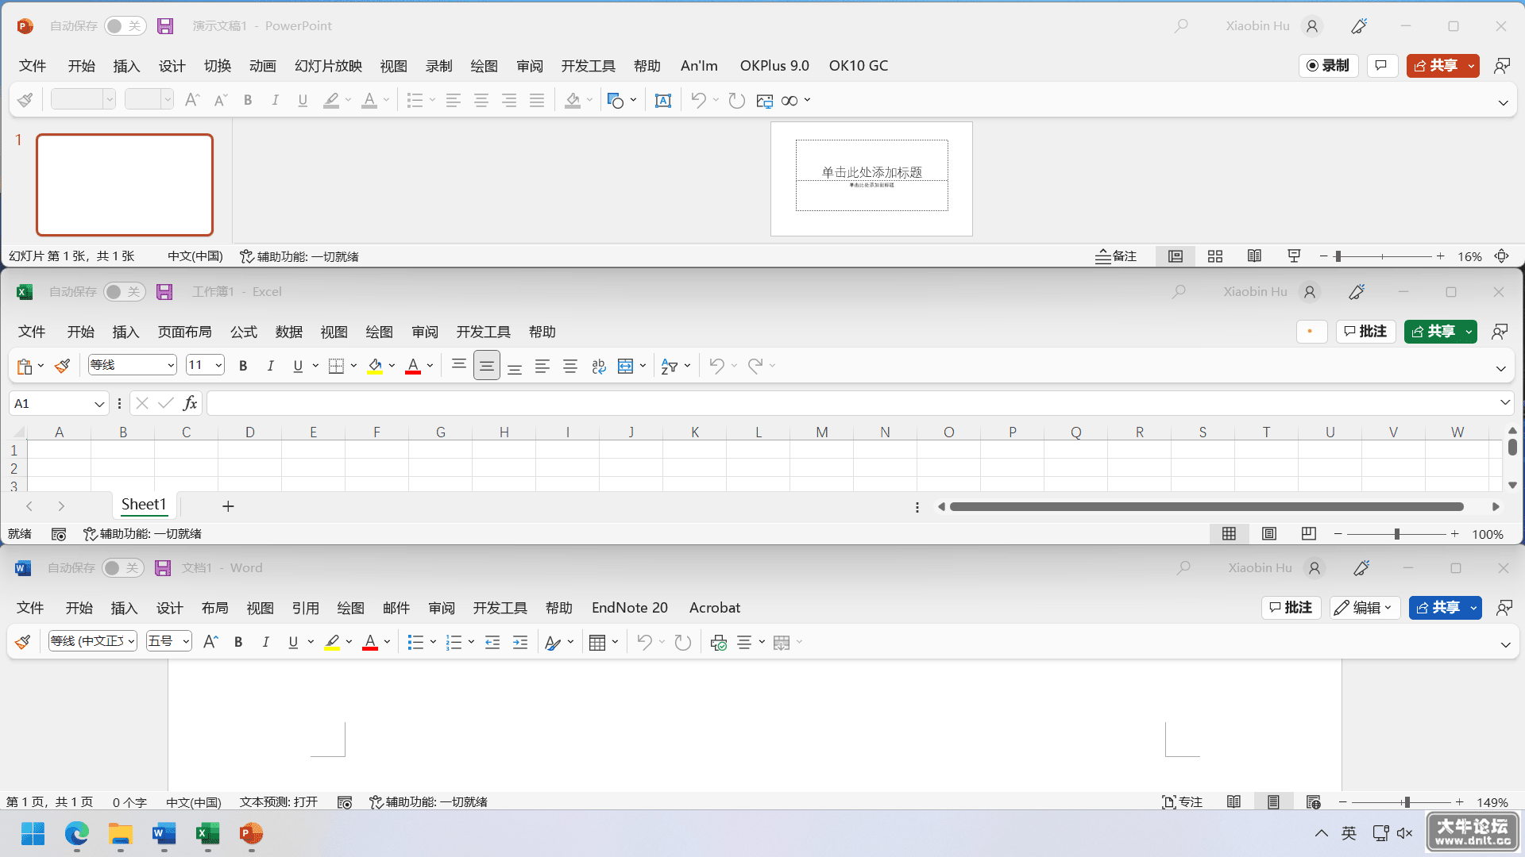The height and width of the screenshot is (857, 1525).
Task: Open PowerPoint shapes tool icon
Action: [616, 100]
